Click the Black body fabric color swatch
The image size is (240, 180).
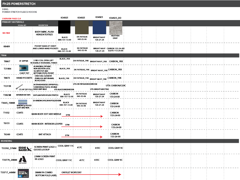coord(64,27)
